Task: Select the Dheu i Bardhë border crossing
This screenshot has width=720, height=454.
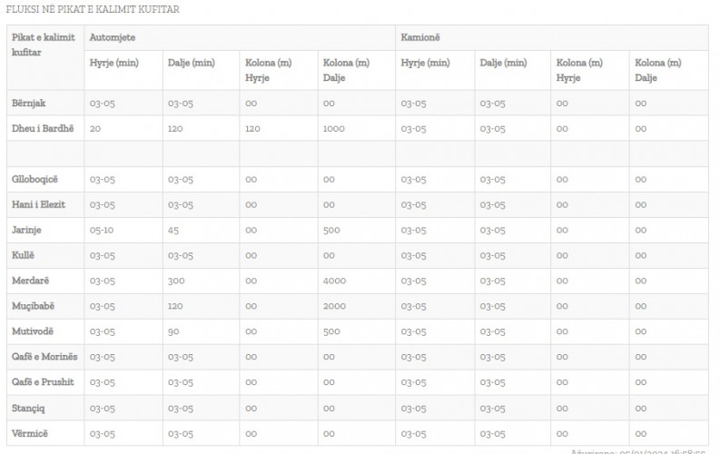Action: pos(43,129)
